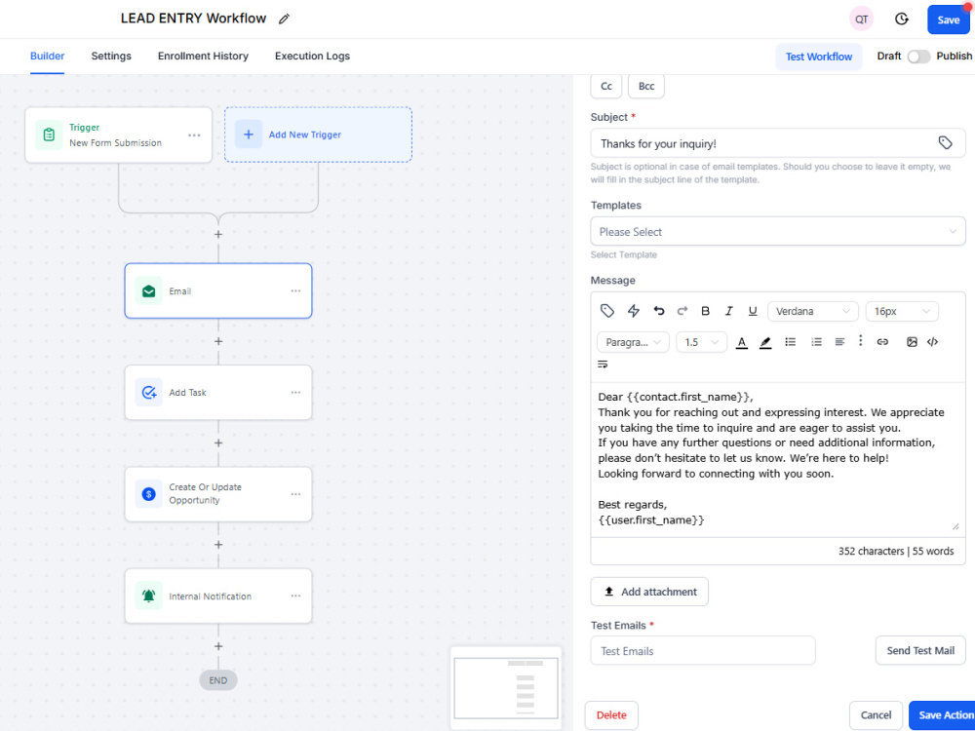Click the Test Emails input field
975x731 pixels.
pyautogui.click(x=703, y=650)
